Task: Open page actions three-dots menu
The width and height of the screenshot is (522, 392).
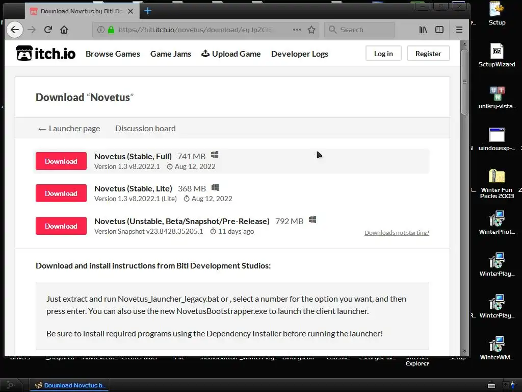Action: coord(297,30)
